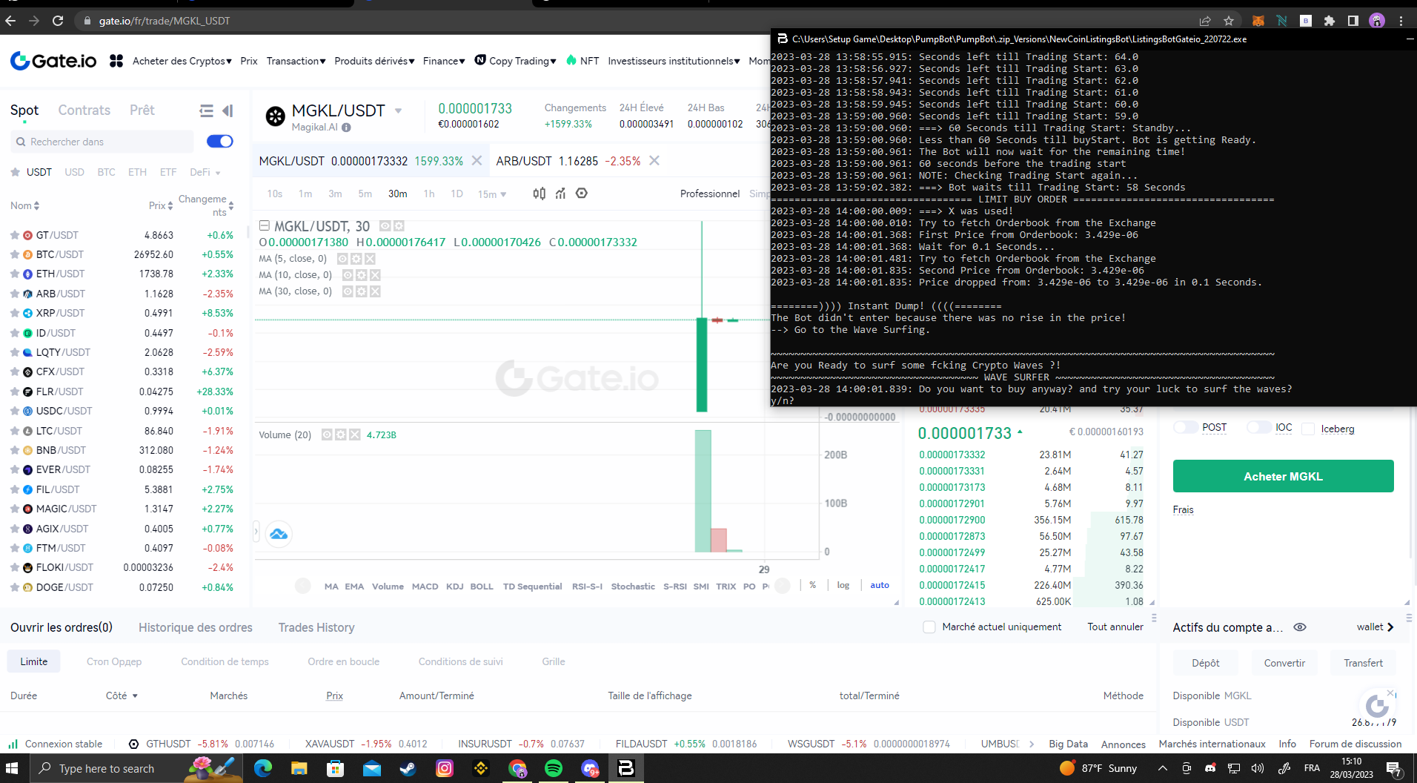Image resolution: width=1417 pixels, height=783 pixels.
Task: Select the Contrats tab
Action: pos(84,110)
